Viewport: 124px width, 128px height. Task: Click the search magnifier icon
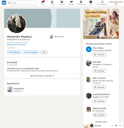[9, 3]
